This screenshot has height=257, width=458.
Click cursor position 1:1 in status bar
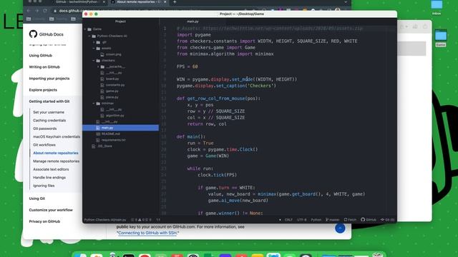coord(158,220)
